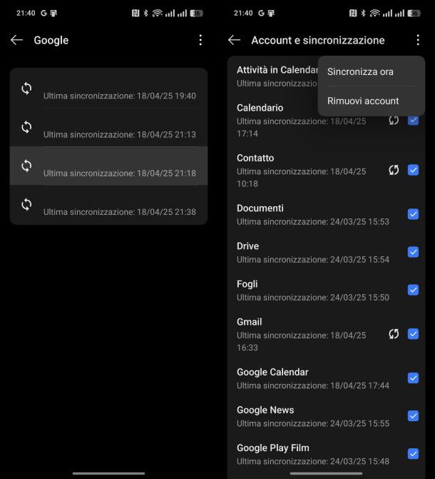The image size is (435, 479).
Task: Tap the Calendario syncing icon
Action: (394, 120)
